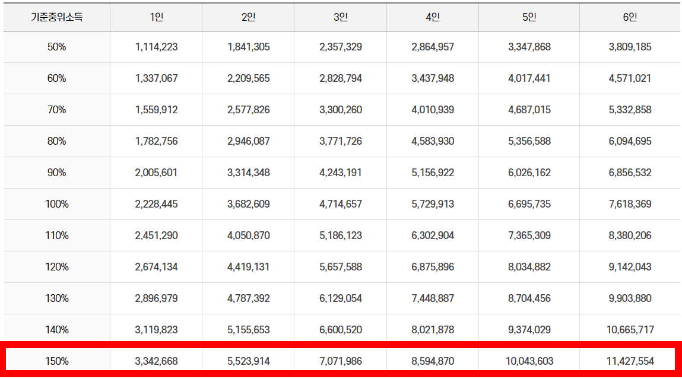Click the 2인 column header
The image size is (682, 379).
(248, 17)
